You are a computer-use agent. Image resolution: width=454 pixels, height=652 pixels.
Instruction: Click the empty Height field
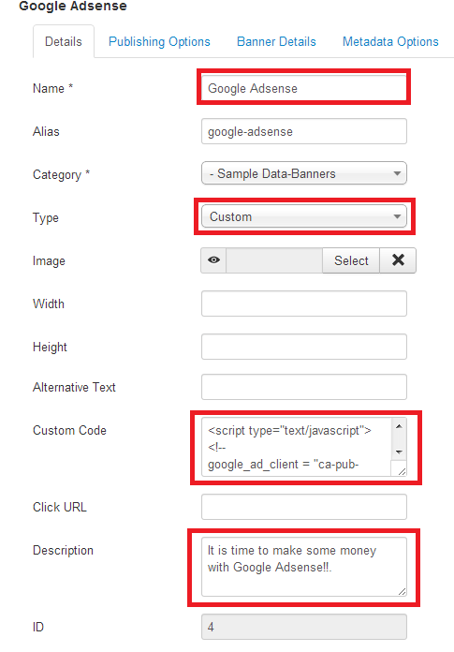[304, 347]
